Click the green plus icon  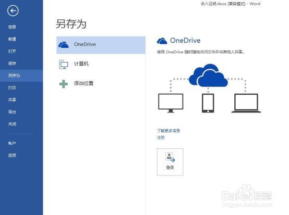(64, 84)
